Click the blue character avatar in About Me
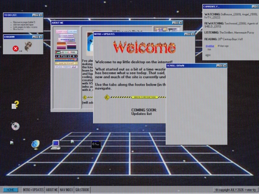 pos(90,42)
